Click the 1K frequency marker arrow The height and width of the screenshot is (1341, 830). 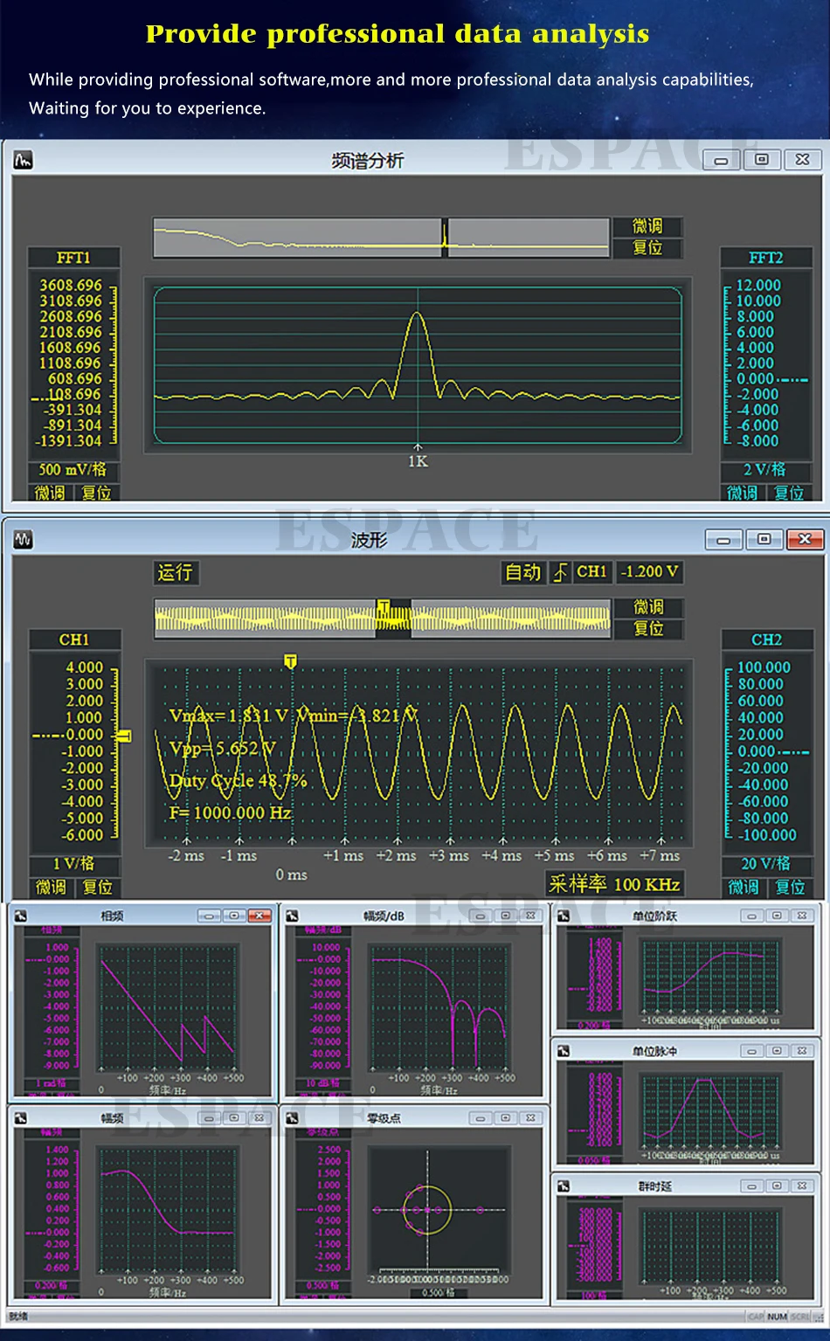(418, 448)
